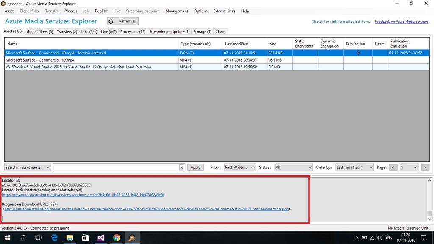Click the 16.1 MB size cell
The image size is (434, 244).
(x=280, y=60)
